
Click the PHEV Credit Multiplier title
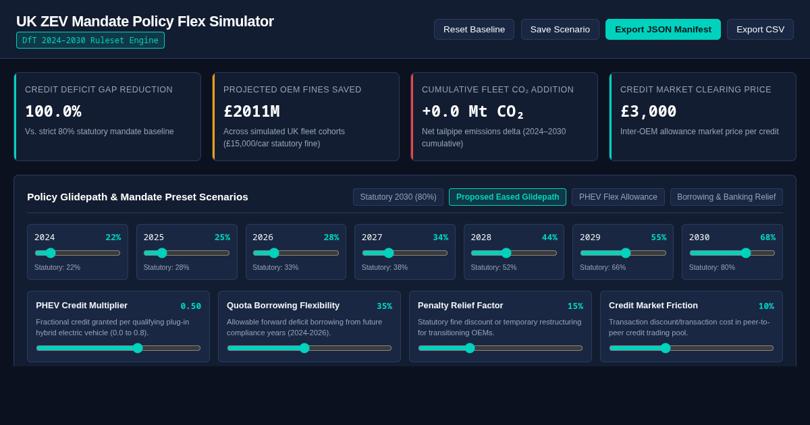82,306
